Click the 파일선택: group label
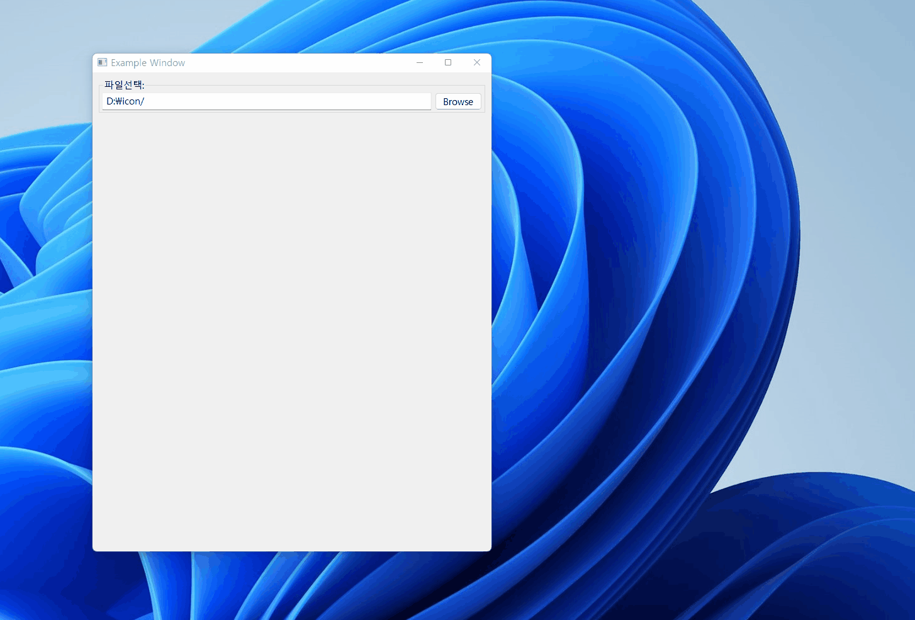 125,85
